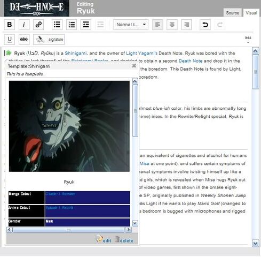Click 'Mario Golf' italic text
The image size is (261, 257).
click(x=209, y=203)
